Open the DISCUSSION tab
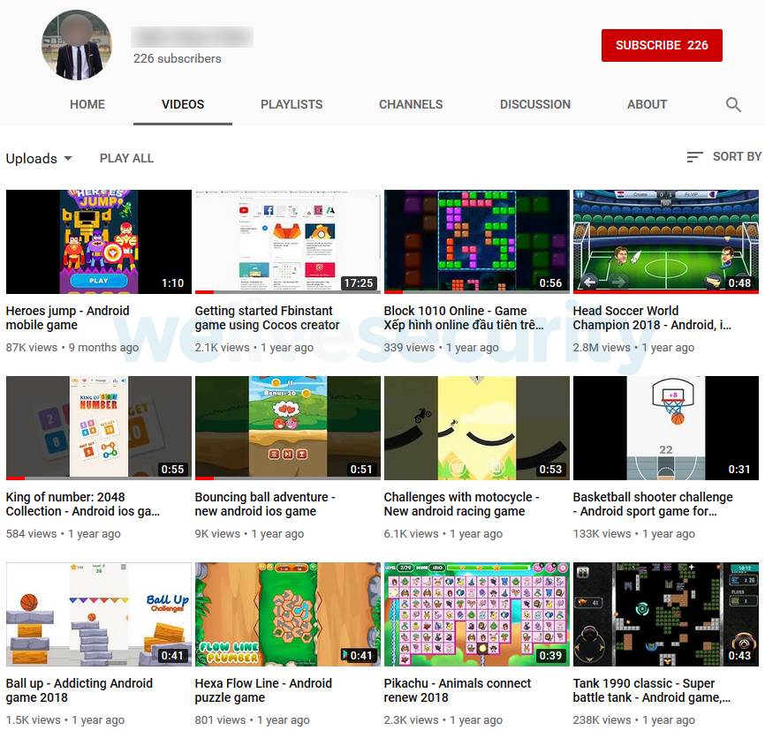This screenshot has width=765, height=738. pyautogui.click(x=534, y=104)
